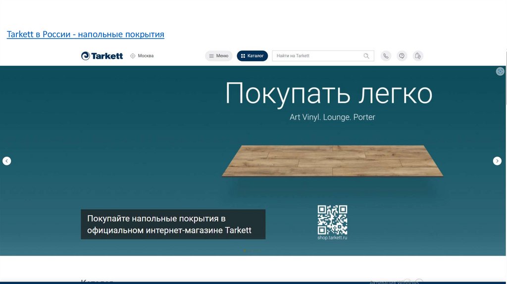The image size is (507, 284).
Task: Click the wooden floor plank image
Action: click(x=332, y=161)
